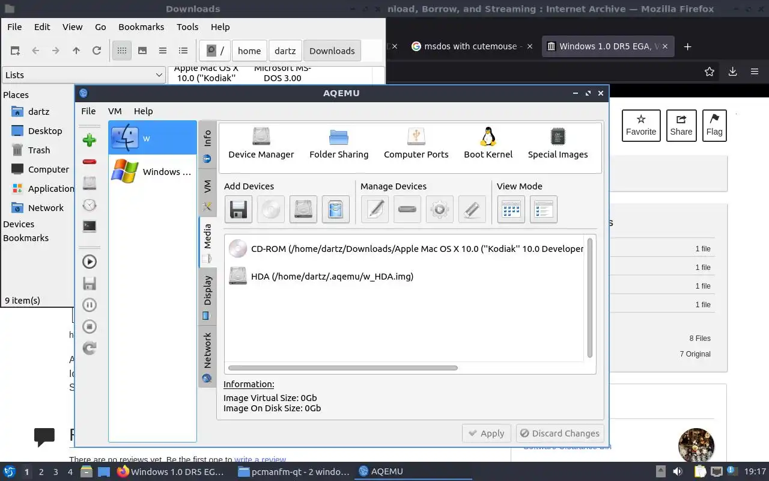Click 'home' path button in file manager
Image resolution: width=769 pixels, height=481 pixels.
point(249,51)
